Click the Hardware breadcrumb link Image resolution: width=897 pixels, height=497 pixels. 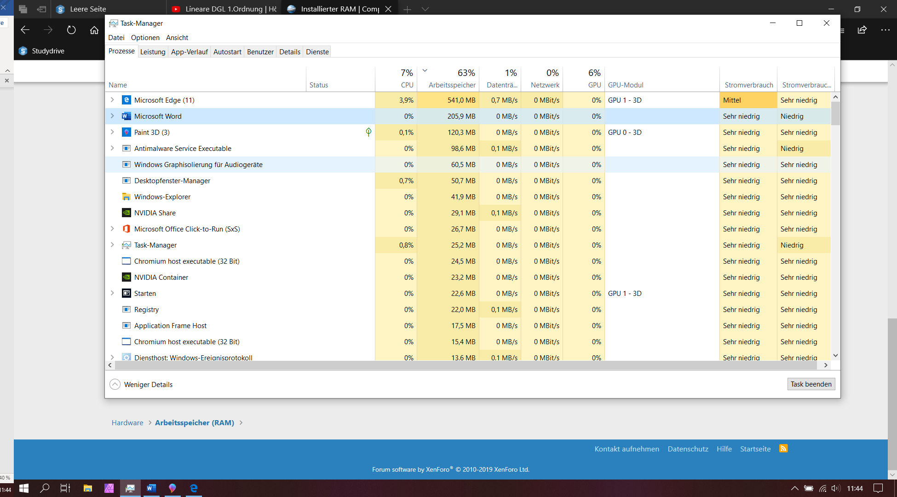(127, 422)
